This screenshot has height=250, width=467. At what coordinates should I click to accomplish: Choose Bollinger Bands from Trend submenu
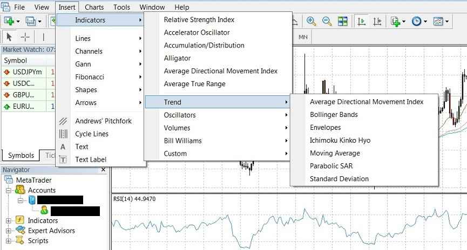click(334, 115)
